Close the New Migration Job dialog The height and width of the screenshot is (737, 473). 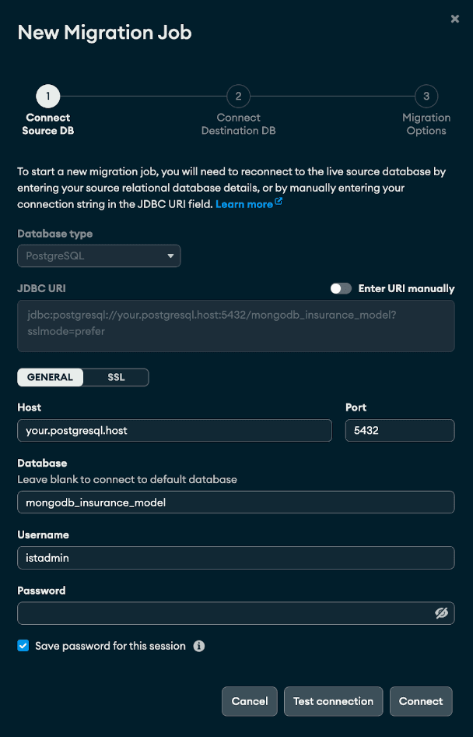(x=455, y=19)
